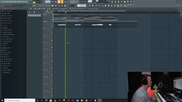Viewport: 182px width, 102px height.
Task: Open the speech bubble info icon
Action: coord(131,2)
